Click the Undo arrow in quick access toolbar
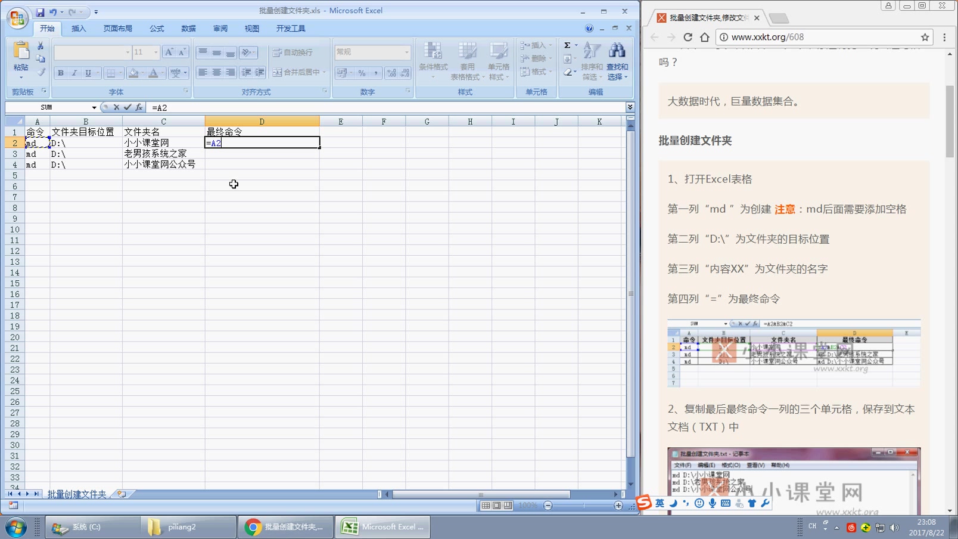The width and height of the screenshot is (958, 539). pyautogui.click(x=53, y=12)
